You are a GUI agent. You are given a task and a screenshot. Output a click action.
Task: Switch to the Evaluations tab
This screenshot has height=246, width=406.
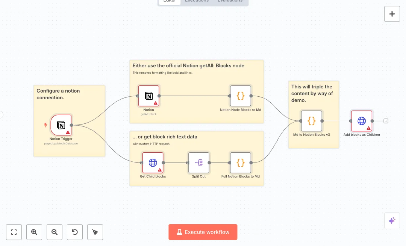tap(230, 1)
